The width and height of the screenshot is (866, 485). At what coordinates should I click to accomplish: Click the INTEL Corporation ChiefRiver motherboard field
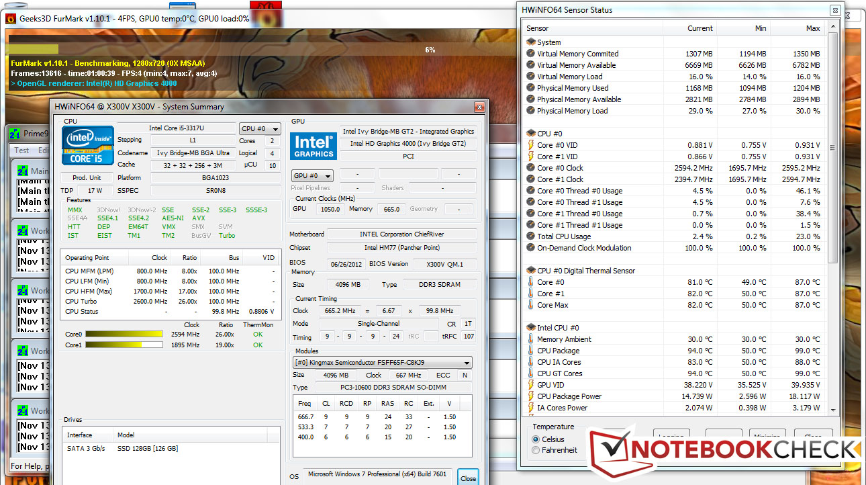(401, 234)
